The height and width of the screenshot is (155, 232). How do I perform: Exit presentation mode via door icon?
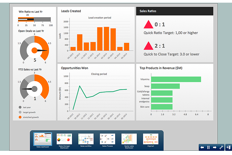click(x=229, y=147)
